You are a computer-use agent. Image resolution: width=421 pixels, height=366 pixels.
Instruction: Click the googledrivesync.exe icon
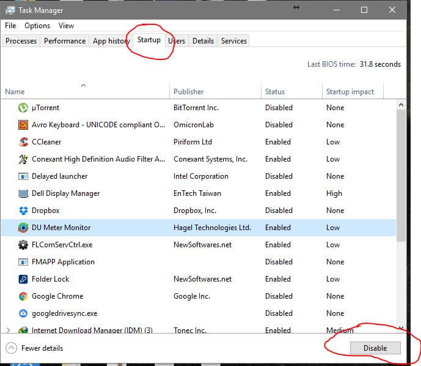tap(23, 313)
